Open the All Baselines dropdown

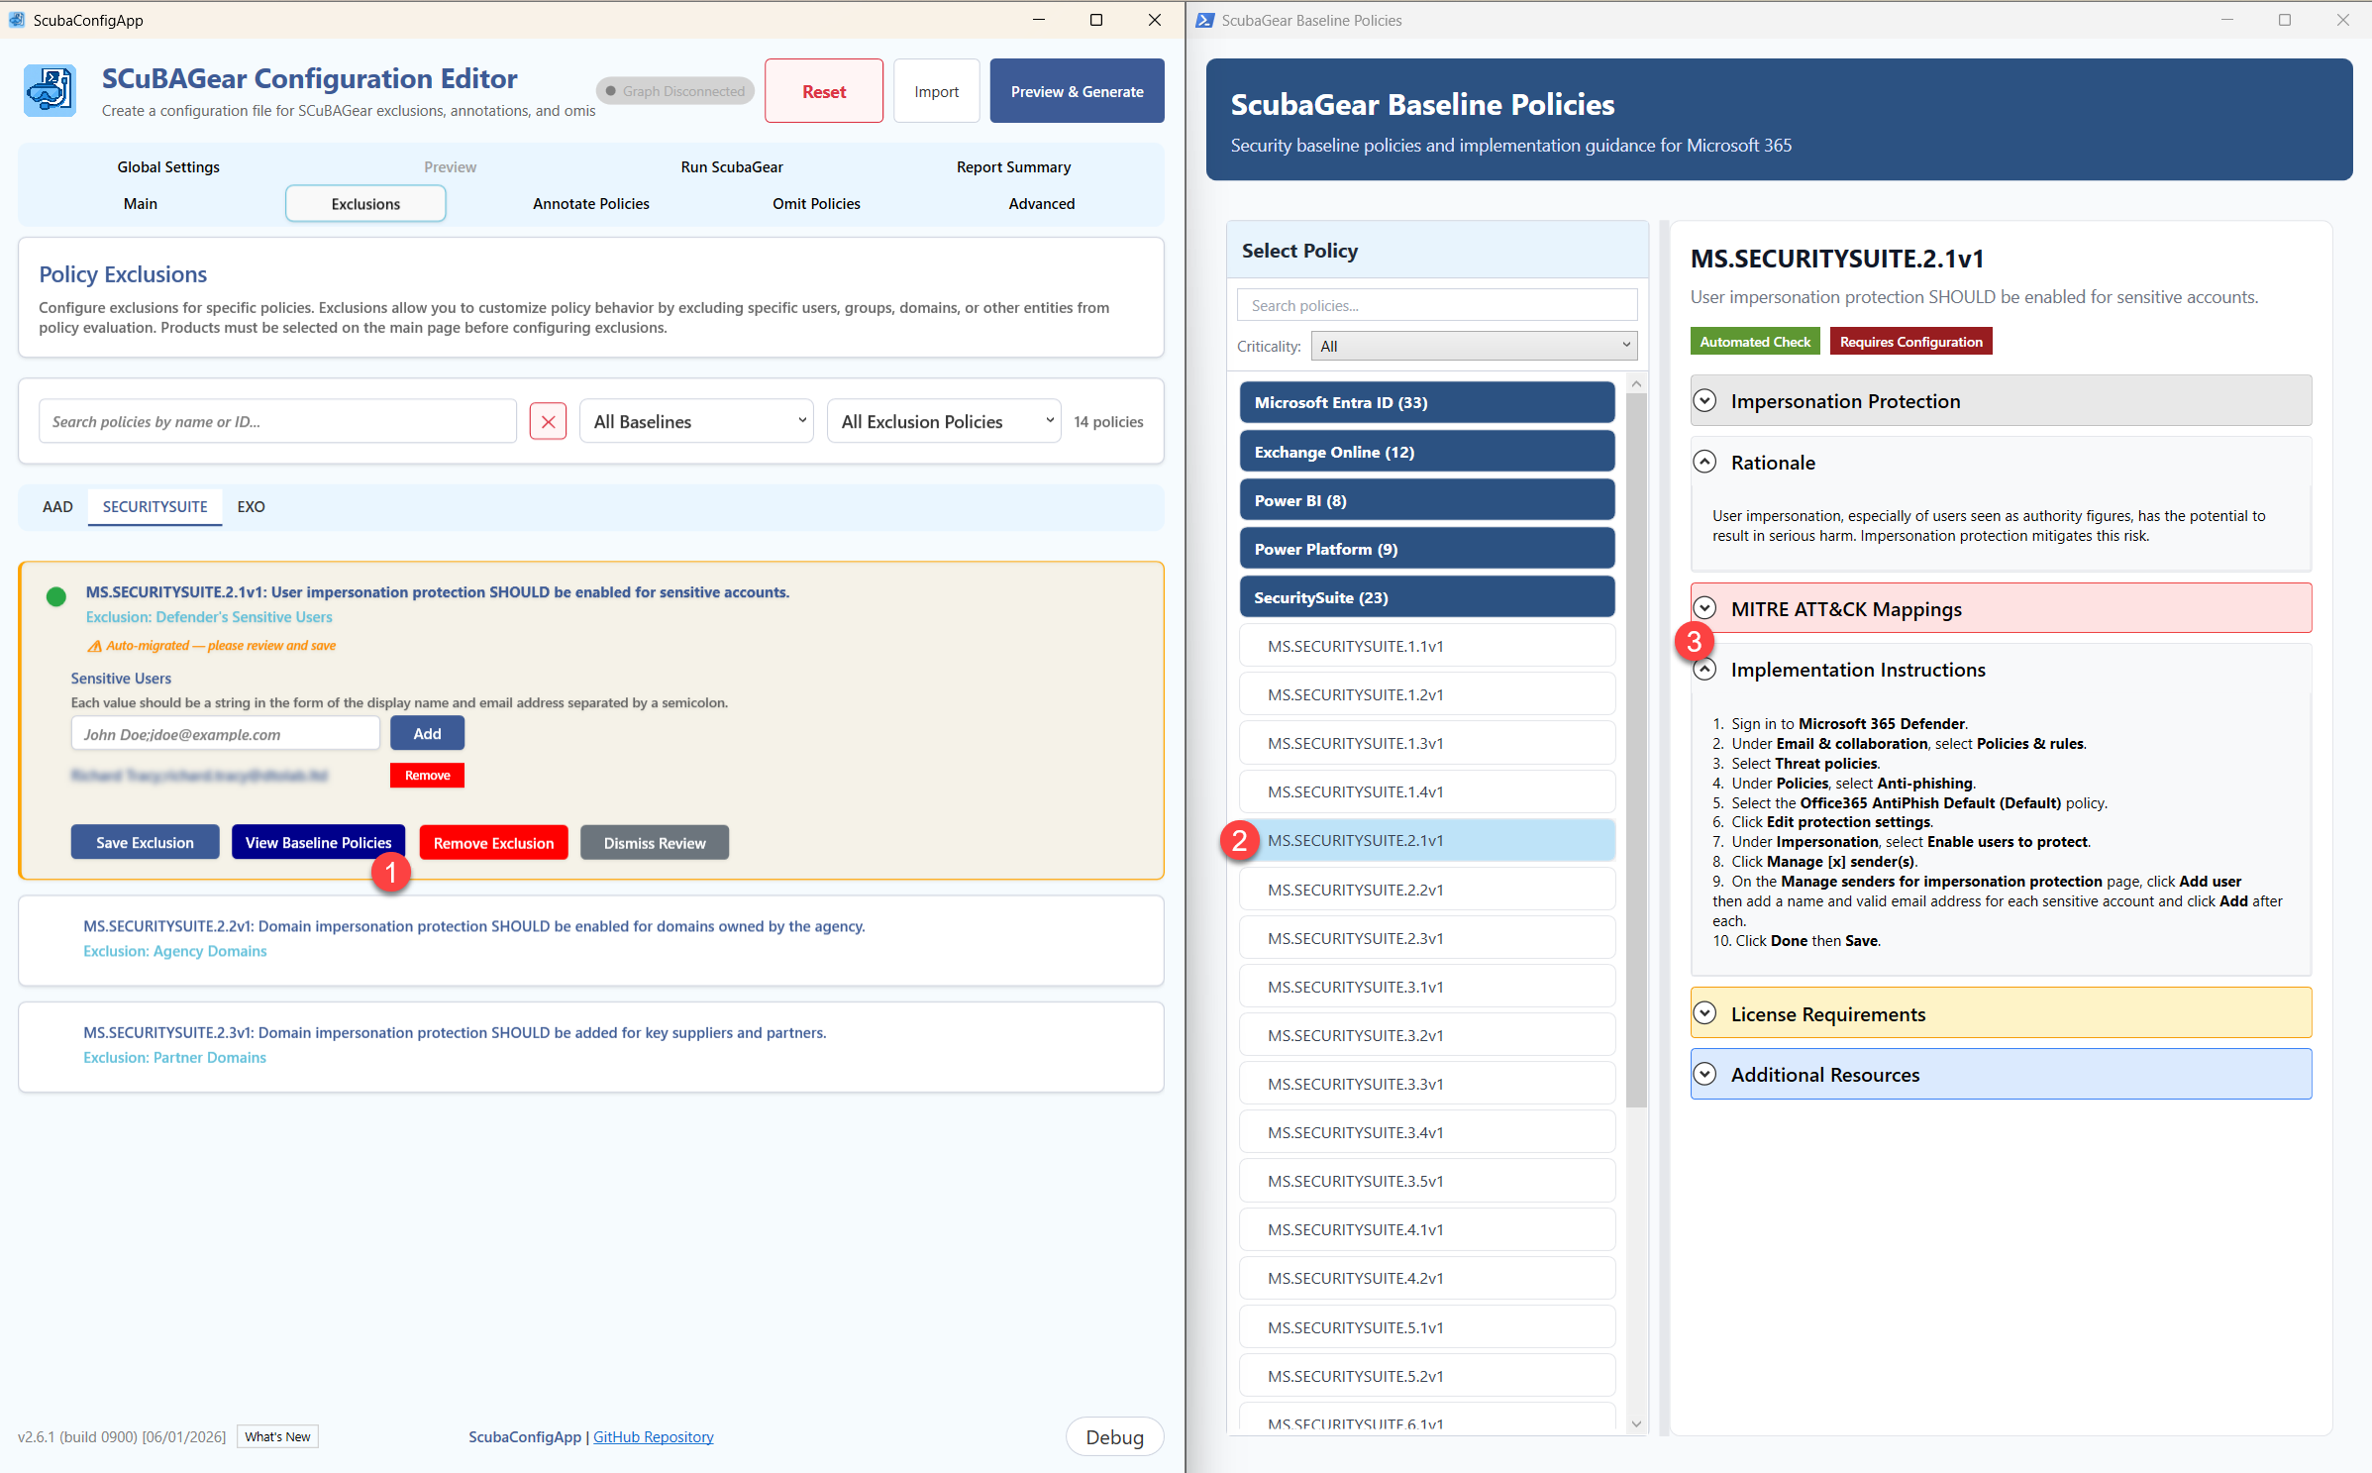696,421
